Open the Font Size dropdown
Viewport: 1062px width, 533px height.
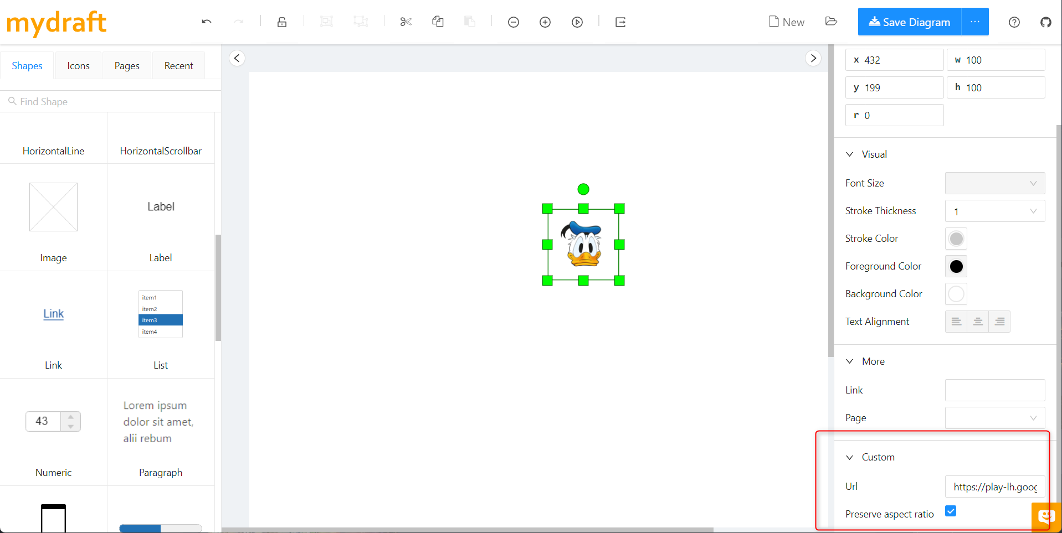pos(994,183)
